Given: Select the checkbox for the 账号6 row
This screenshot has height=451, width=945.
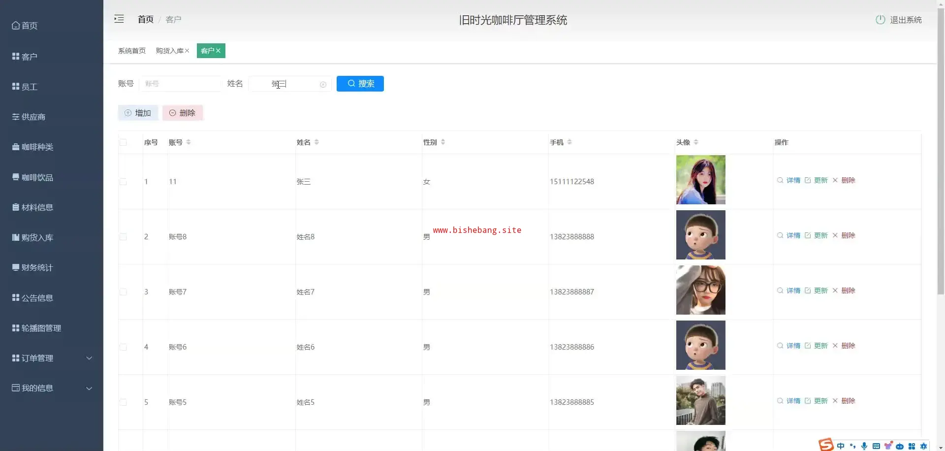Looking at the screenshot, I should [x=123, y=347].
